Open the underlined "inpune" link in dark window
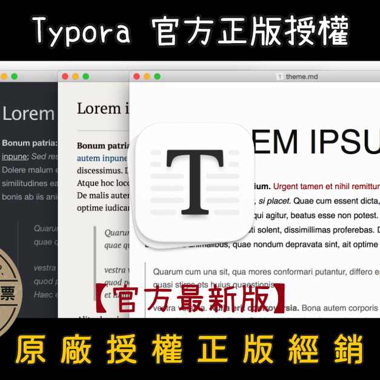 (x=14, y=157)
